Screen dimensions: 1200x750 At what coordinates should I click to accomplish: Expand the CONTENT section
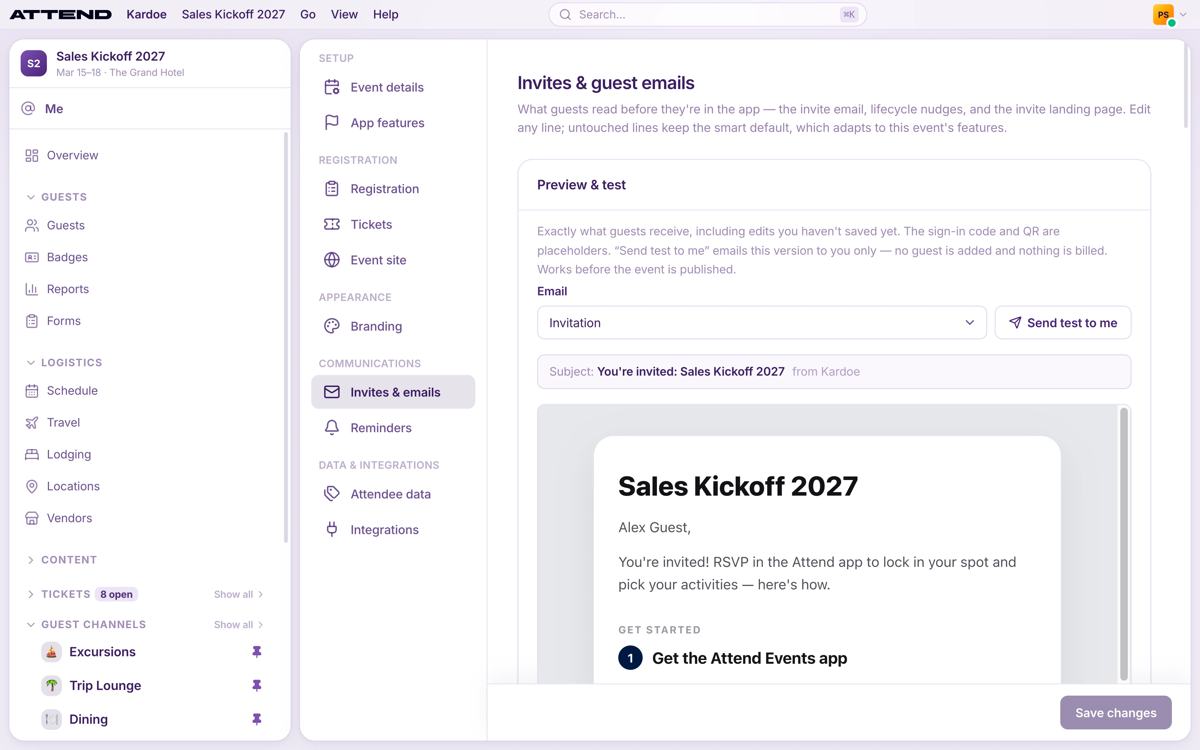31,559
